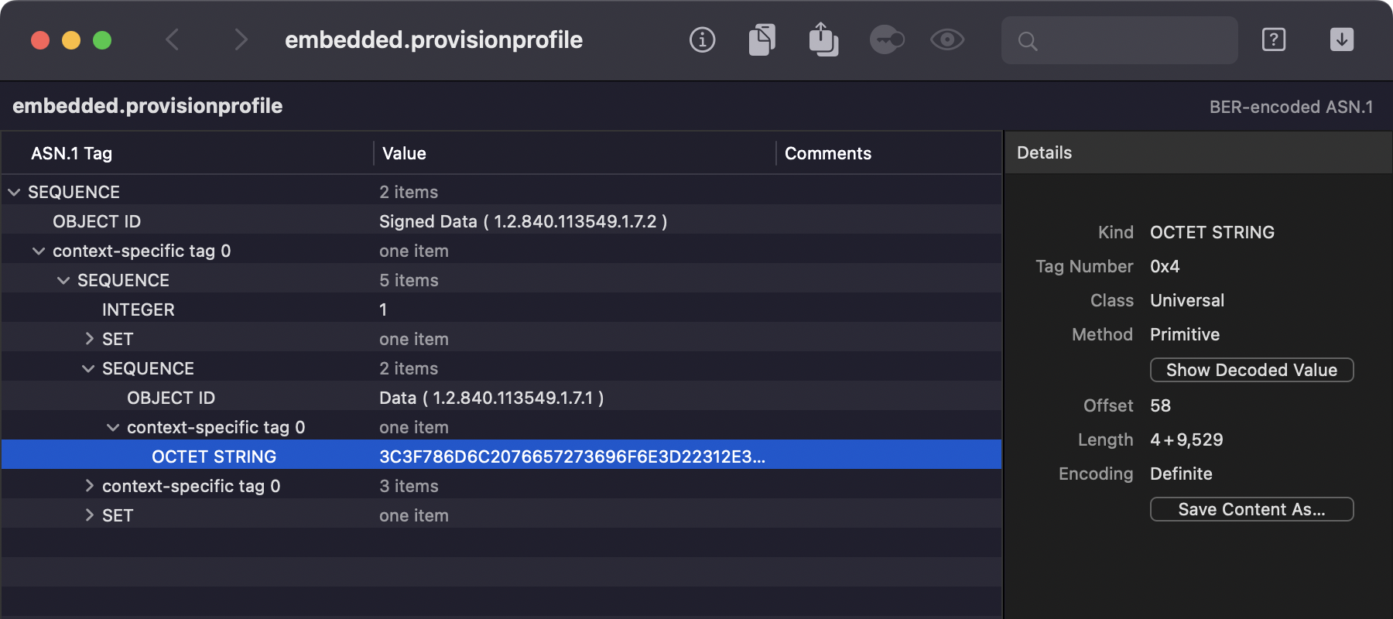Click the Comments column header
Viewport: 1393px width, 619px height.
[828, 153]
